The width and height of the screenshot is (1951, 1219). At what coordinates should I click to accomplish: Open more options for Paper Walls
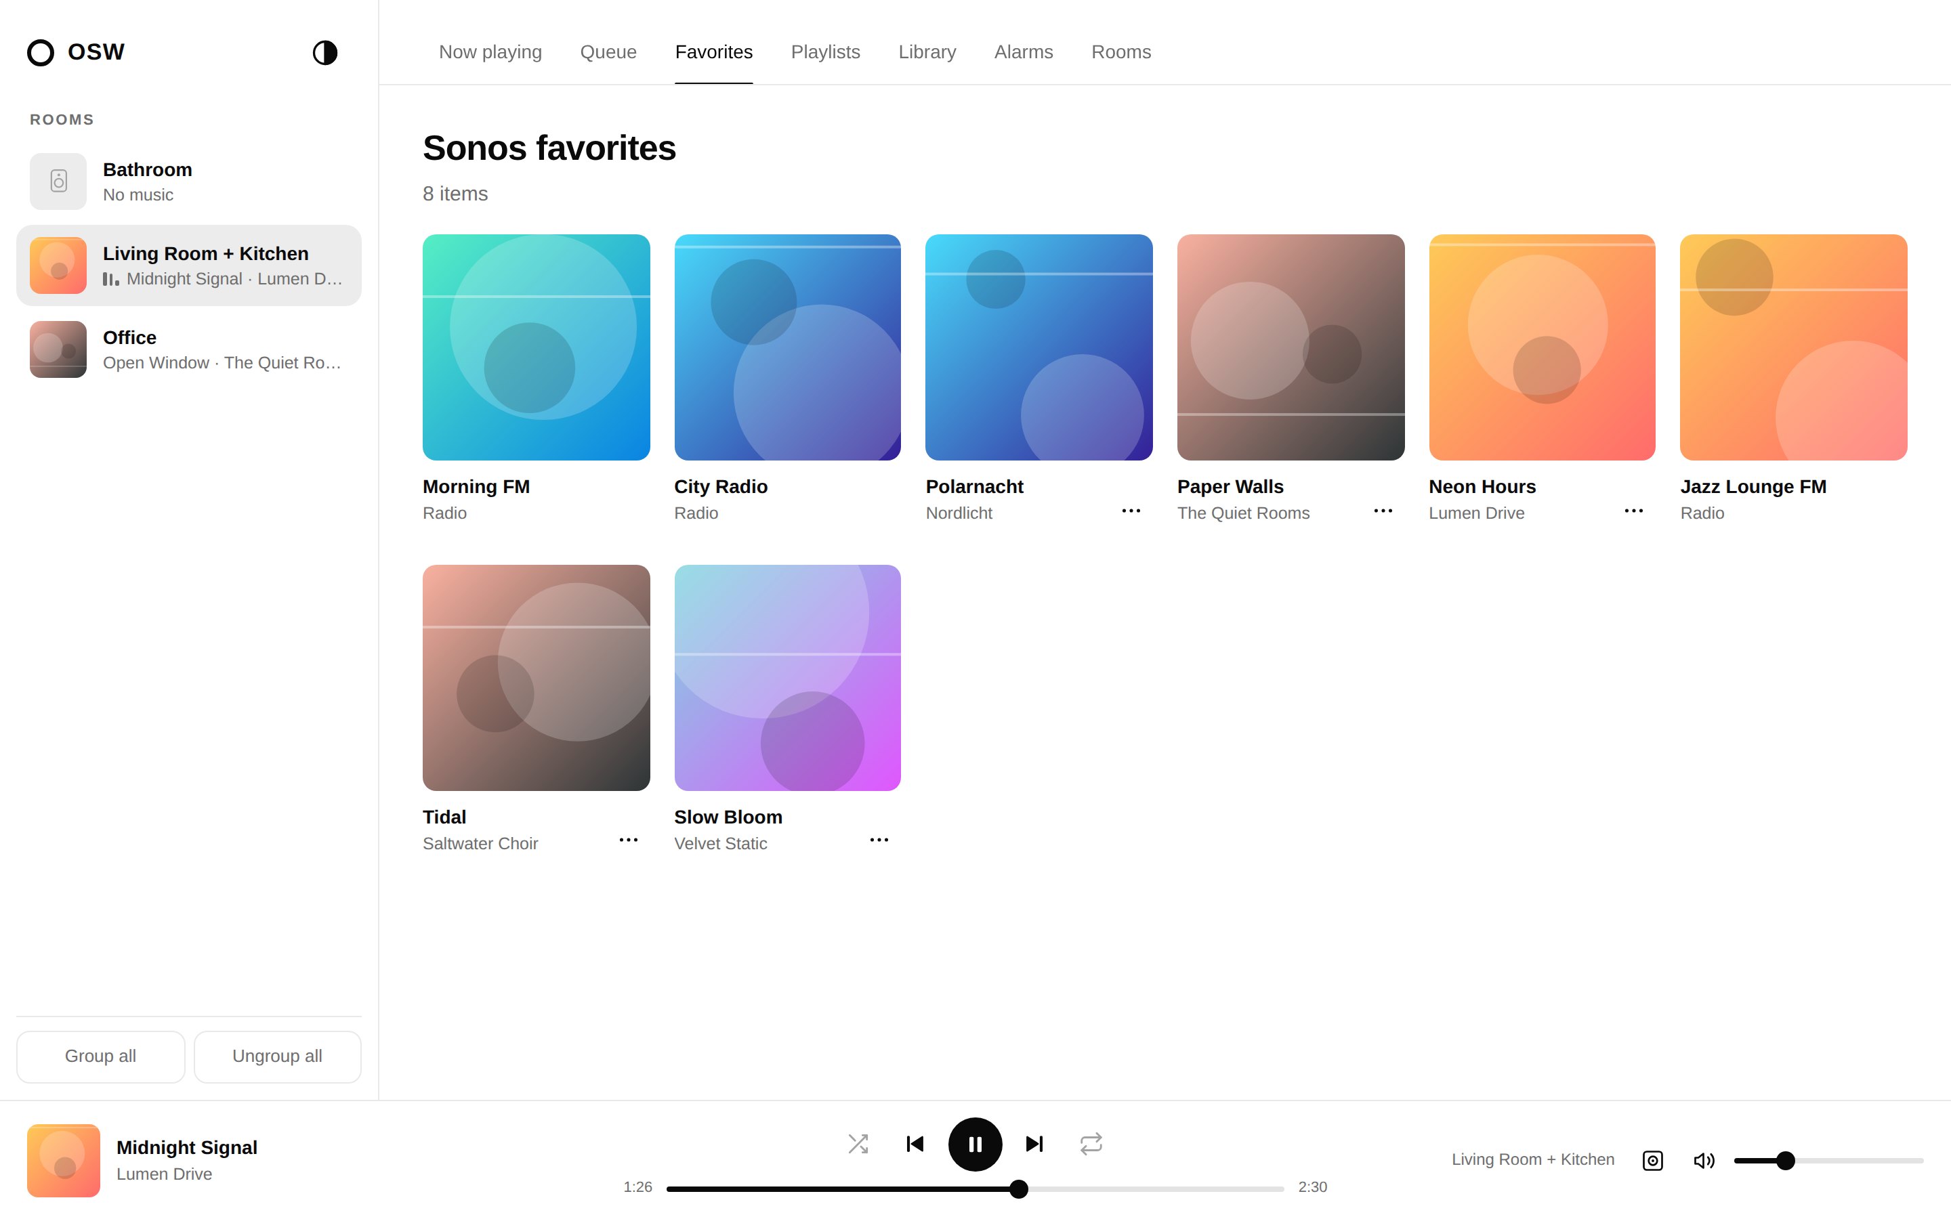pyautogui.click(x=1383, y=511)
